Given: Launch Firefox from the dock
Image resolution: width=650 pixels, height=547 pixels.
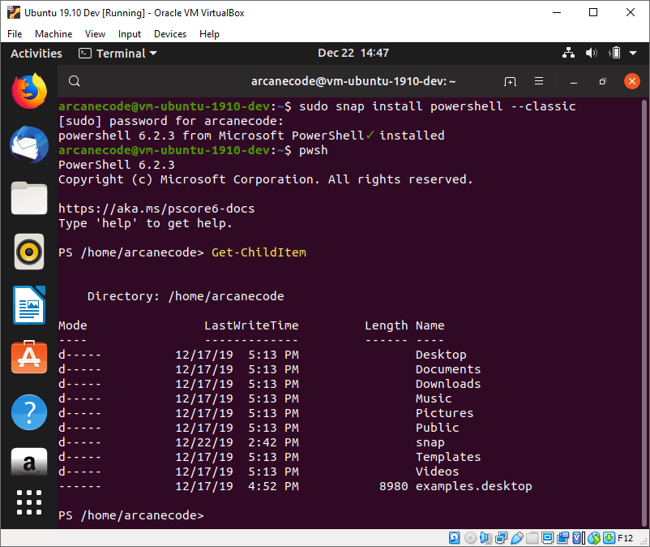Looking at the screenshot, I should pyautogui.click(x=28, y=89).
